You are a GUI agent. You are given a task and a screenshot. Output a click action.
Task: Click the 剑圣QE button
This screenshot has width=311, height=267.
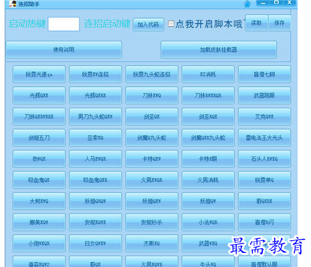pyautogui.click(x=152, y=116)
